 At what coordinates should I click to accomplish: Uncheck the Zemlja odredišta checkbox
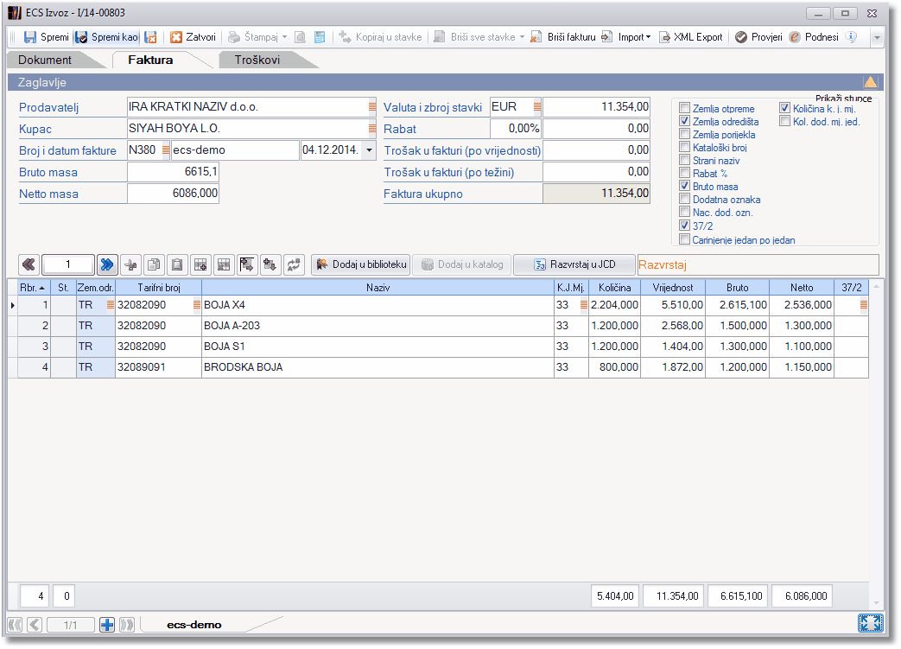pos(684,121)
